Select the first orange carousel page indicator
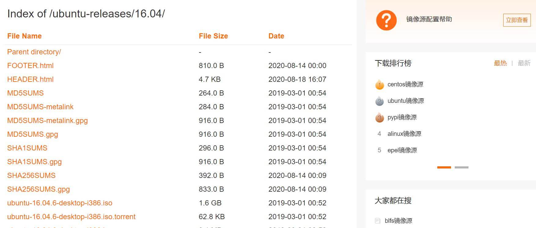The image size is (536, 228). (x=444, y=167)
